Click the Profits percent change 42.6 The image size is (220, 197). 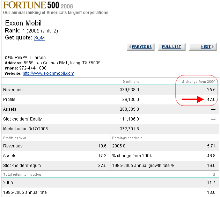211,100
